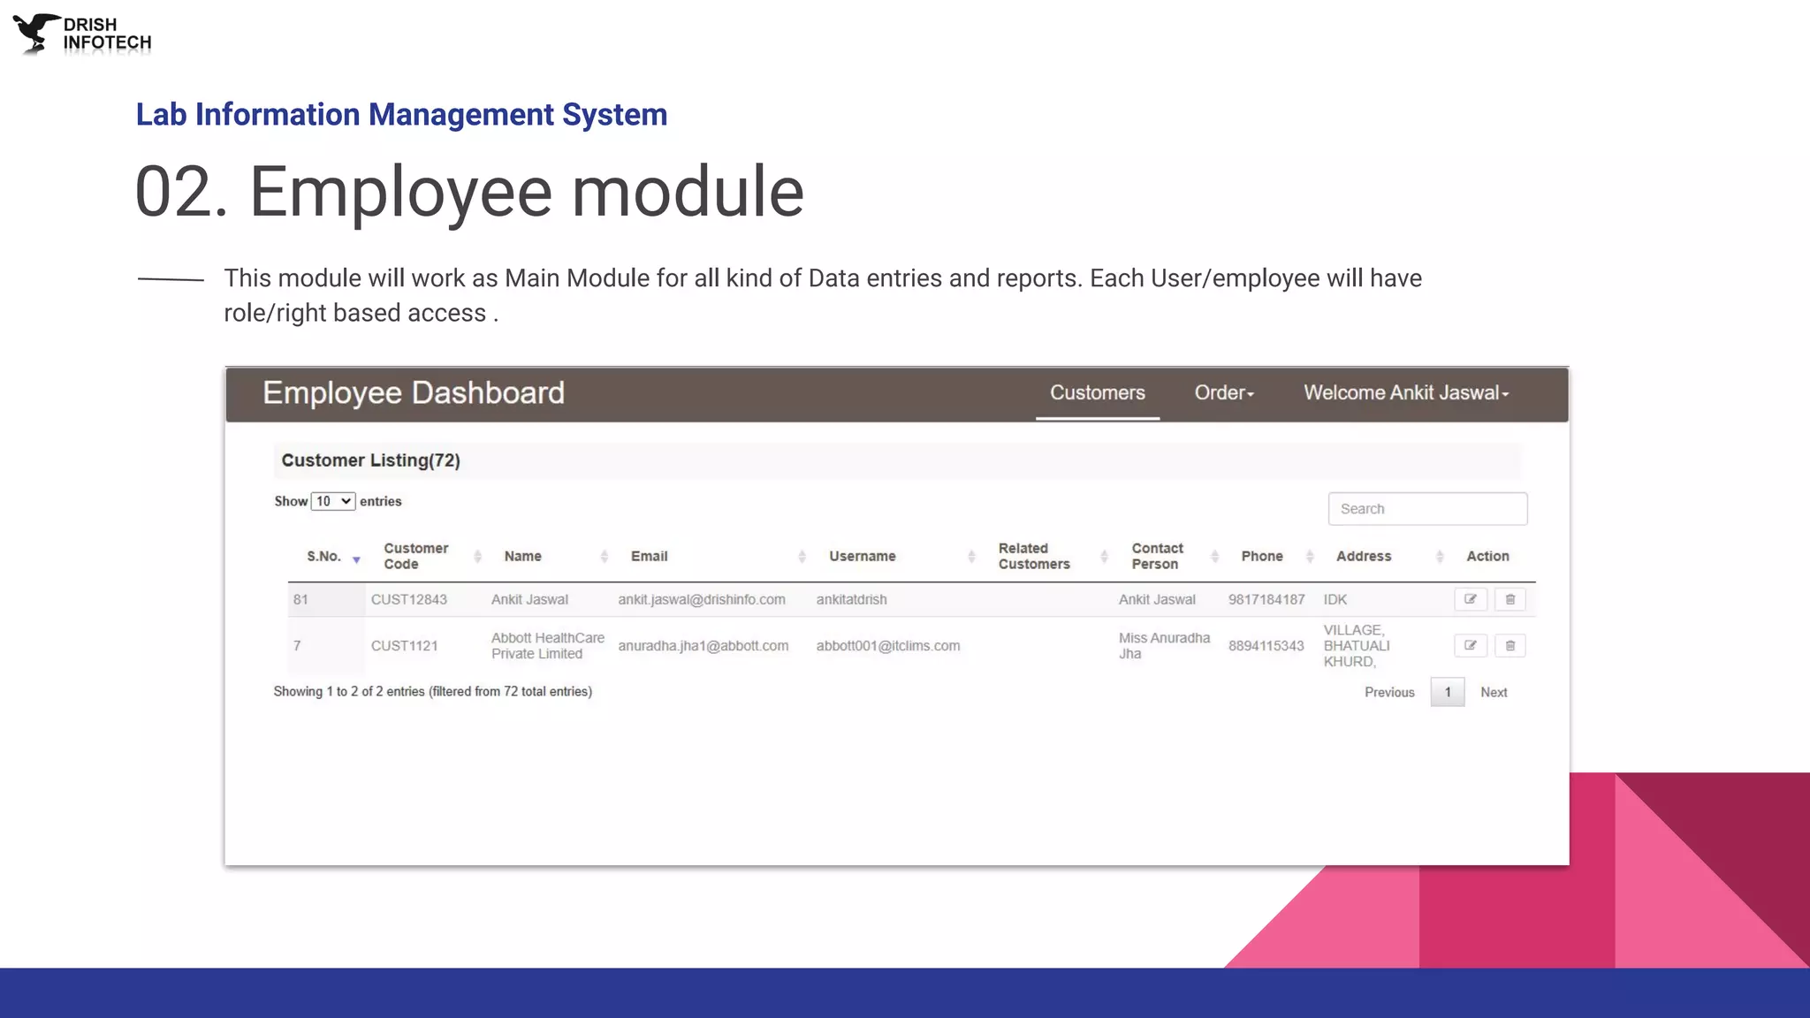Go to the Next page

click(x=1494, y=692)
